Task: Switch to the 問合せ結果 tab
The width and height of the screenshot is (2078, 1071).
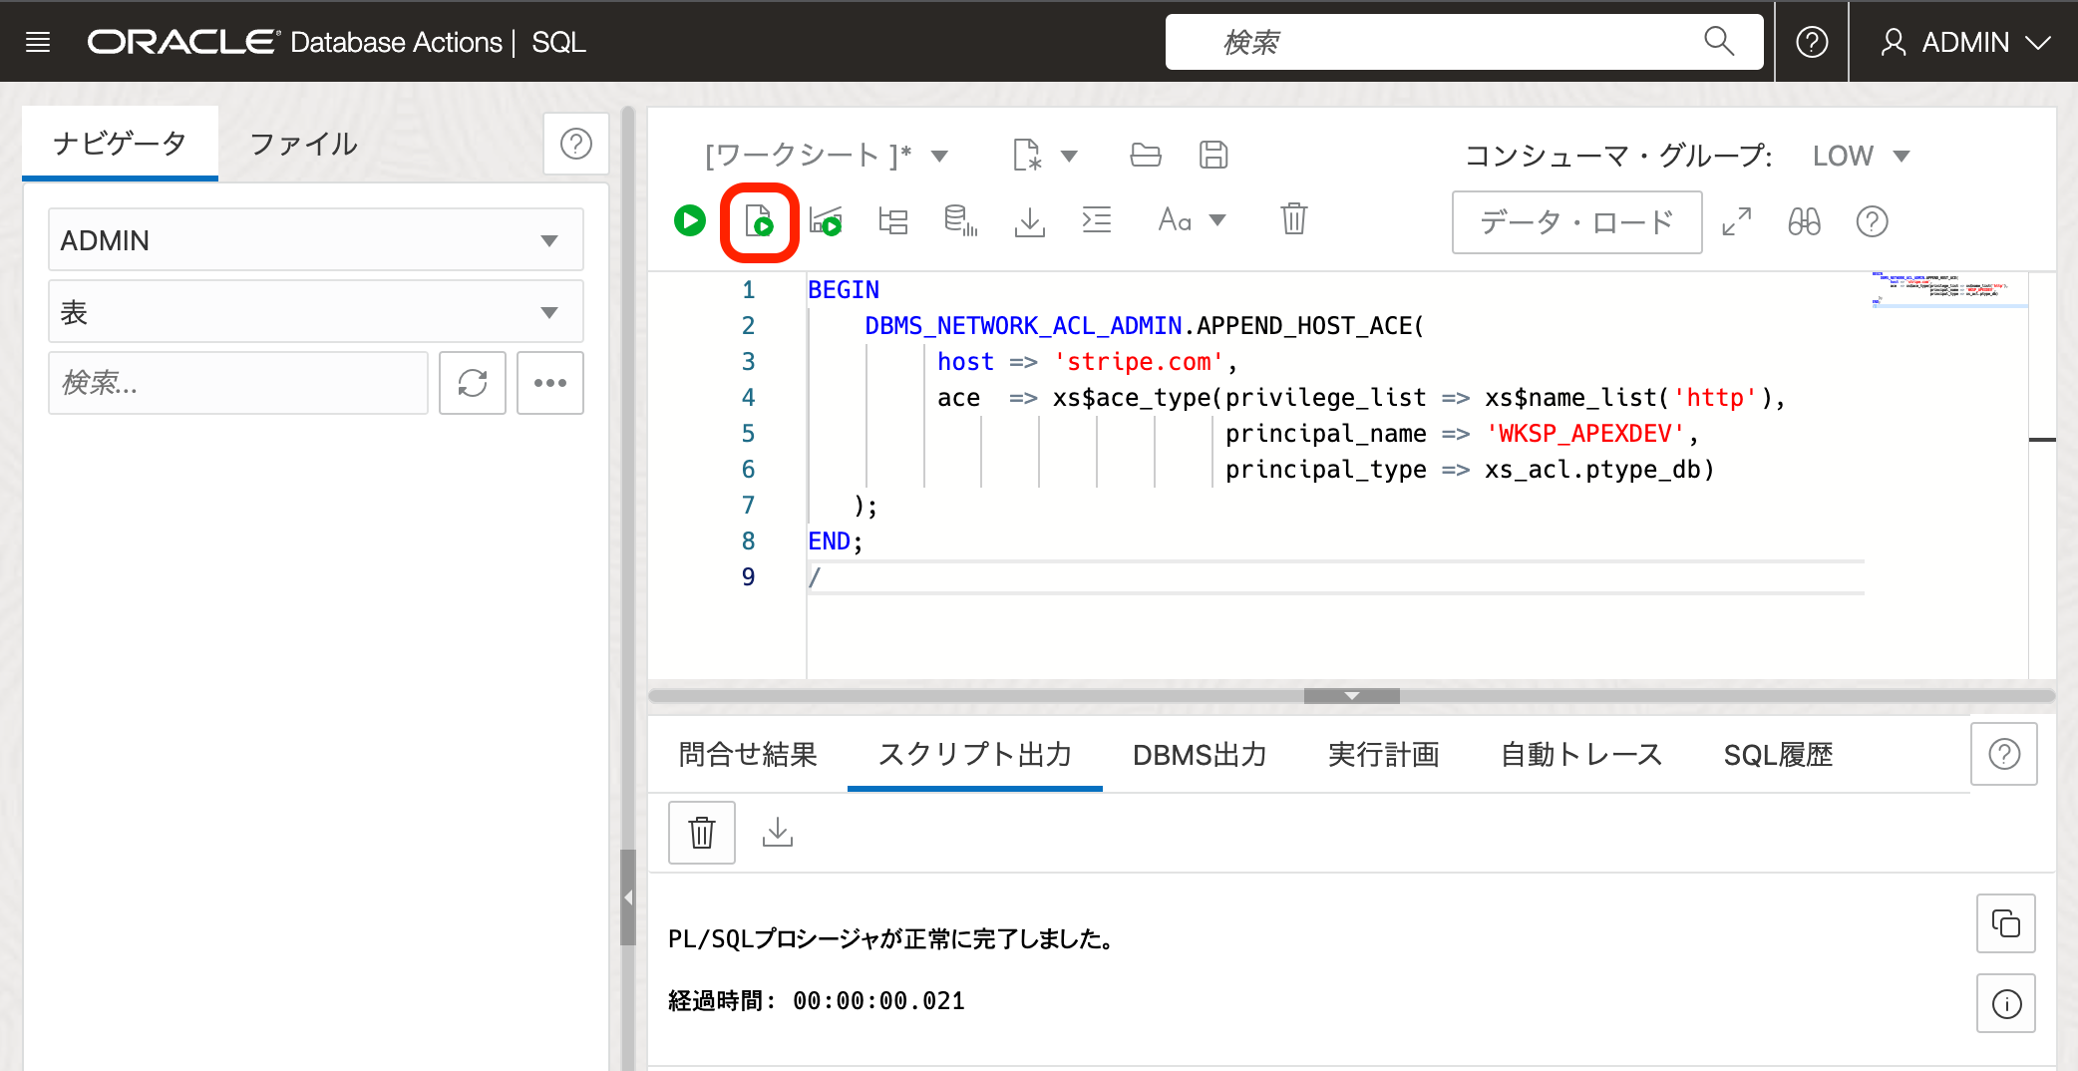Action: 748,755
